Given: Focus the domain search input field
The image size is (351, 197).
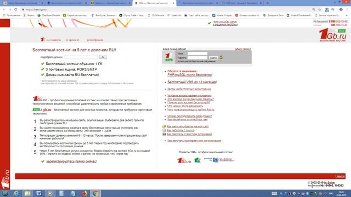Looking at the screenshot, I should tap(81, 57).
